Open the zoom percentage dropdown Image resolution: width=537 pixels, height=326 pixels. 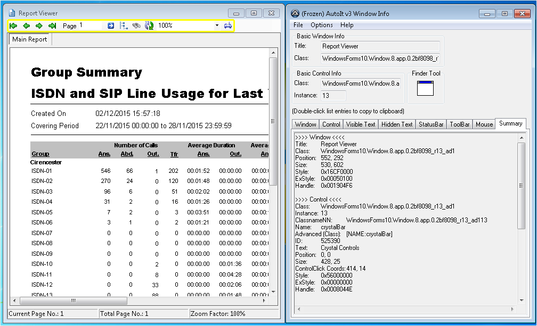point(217,26)
